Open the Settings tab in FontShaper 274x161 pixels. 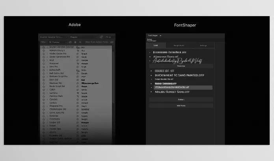[203, 46]
